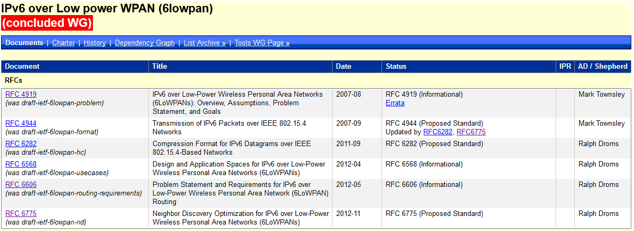Select text '(was draft-ietf-6lowpan-usecases)'
Image resolution: width=634 pixels, height=231 pixels.
[57, 173]
